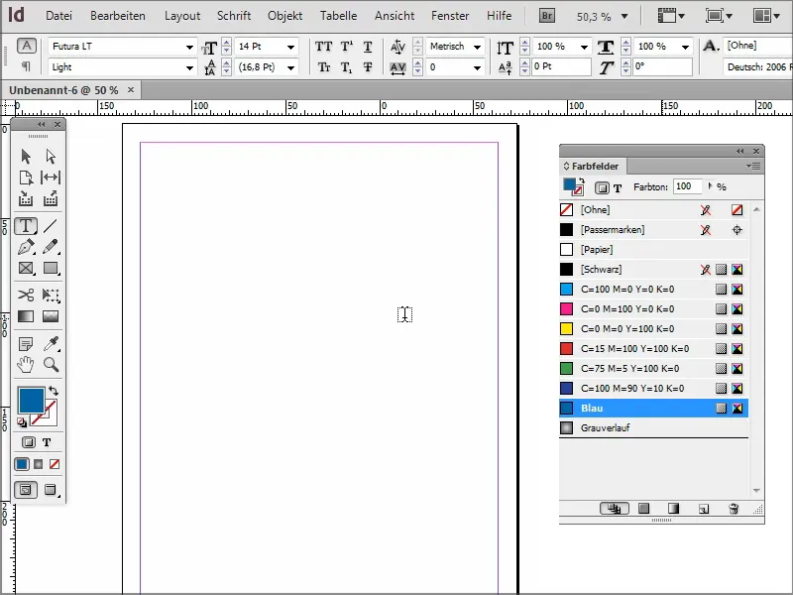Viewport: 793px width, 595px height.
Task: Select the Gradient Feather tool
Action: [x=51, y=316]
